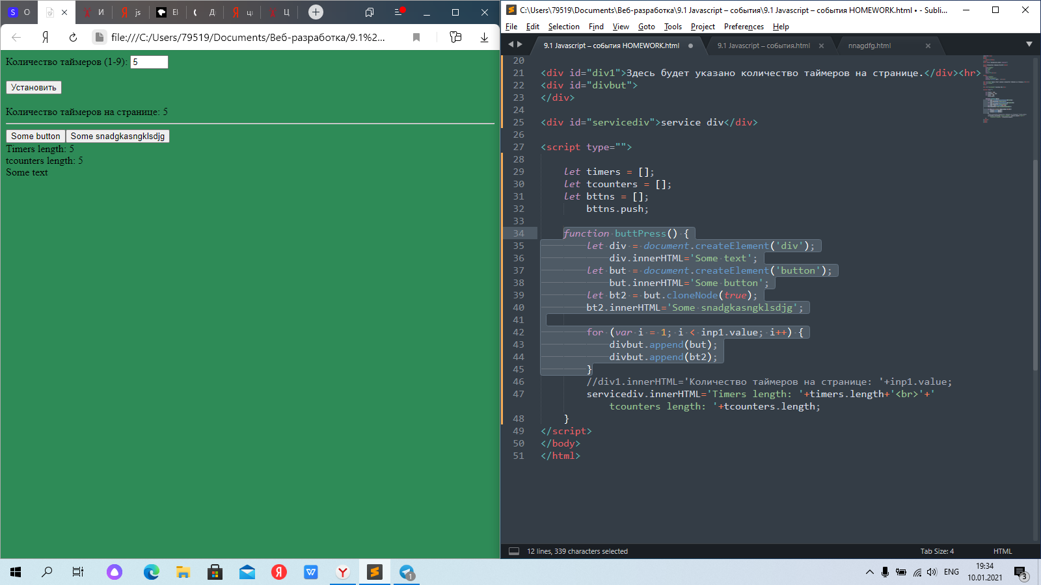Select the HOMEWORK.html editor tab
The image size is (1041, 585).
coord(612,45)
